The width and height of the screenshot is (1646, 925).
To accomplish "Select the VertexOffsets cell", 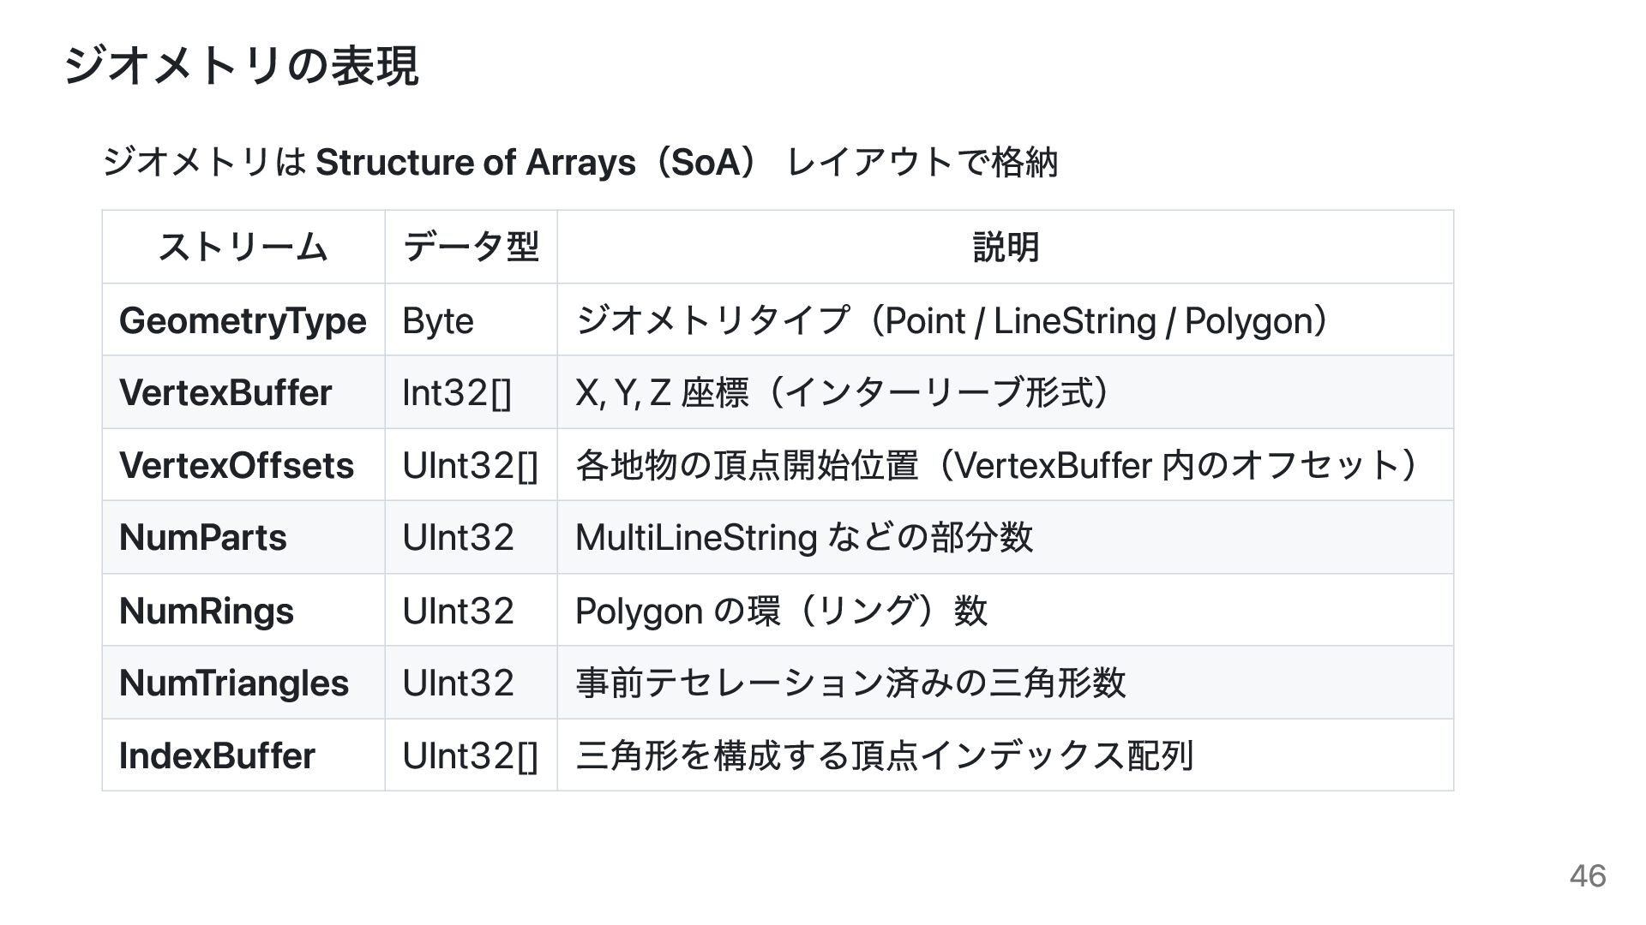I will 237,466.
